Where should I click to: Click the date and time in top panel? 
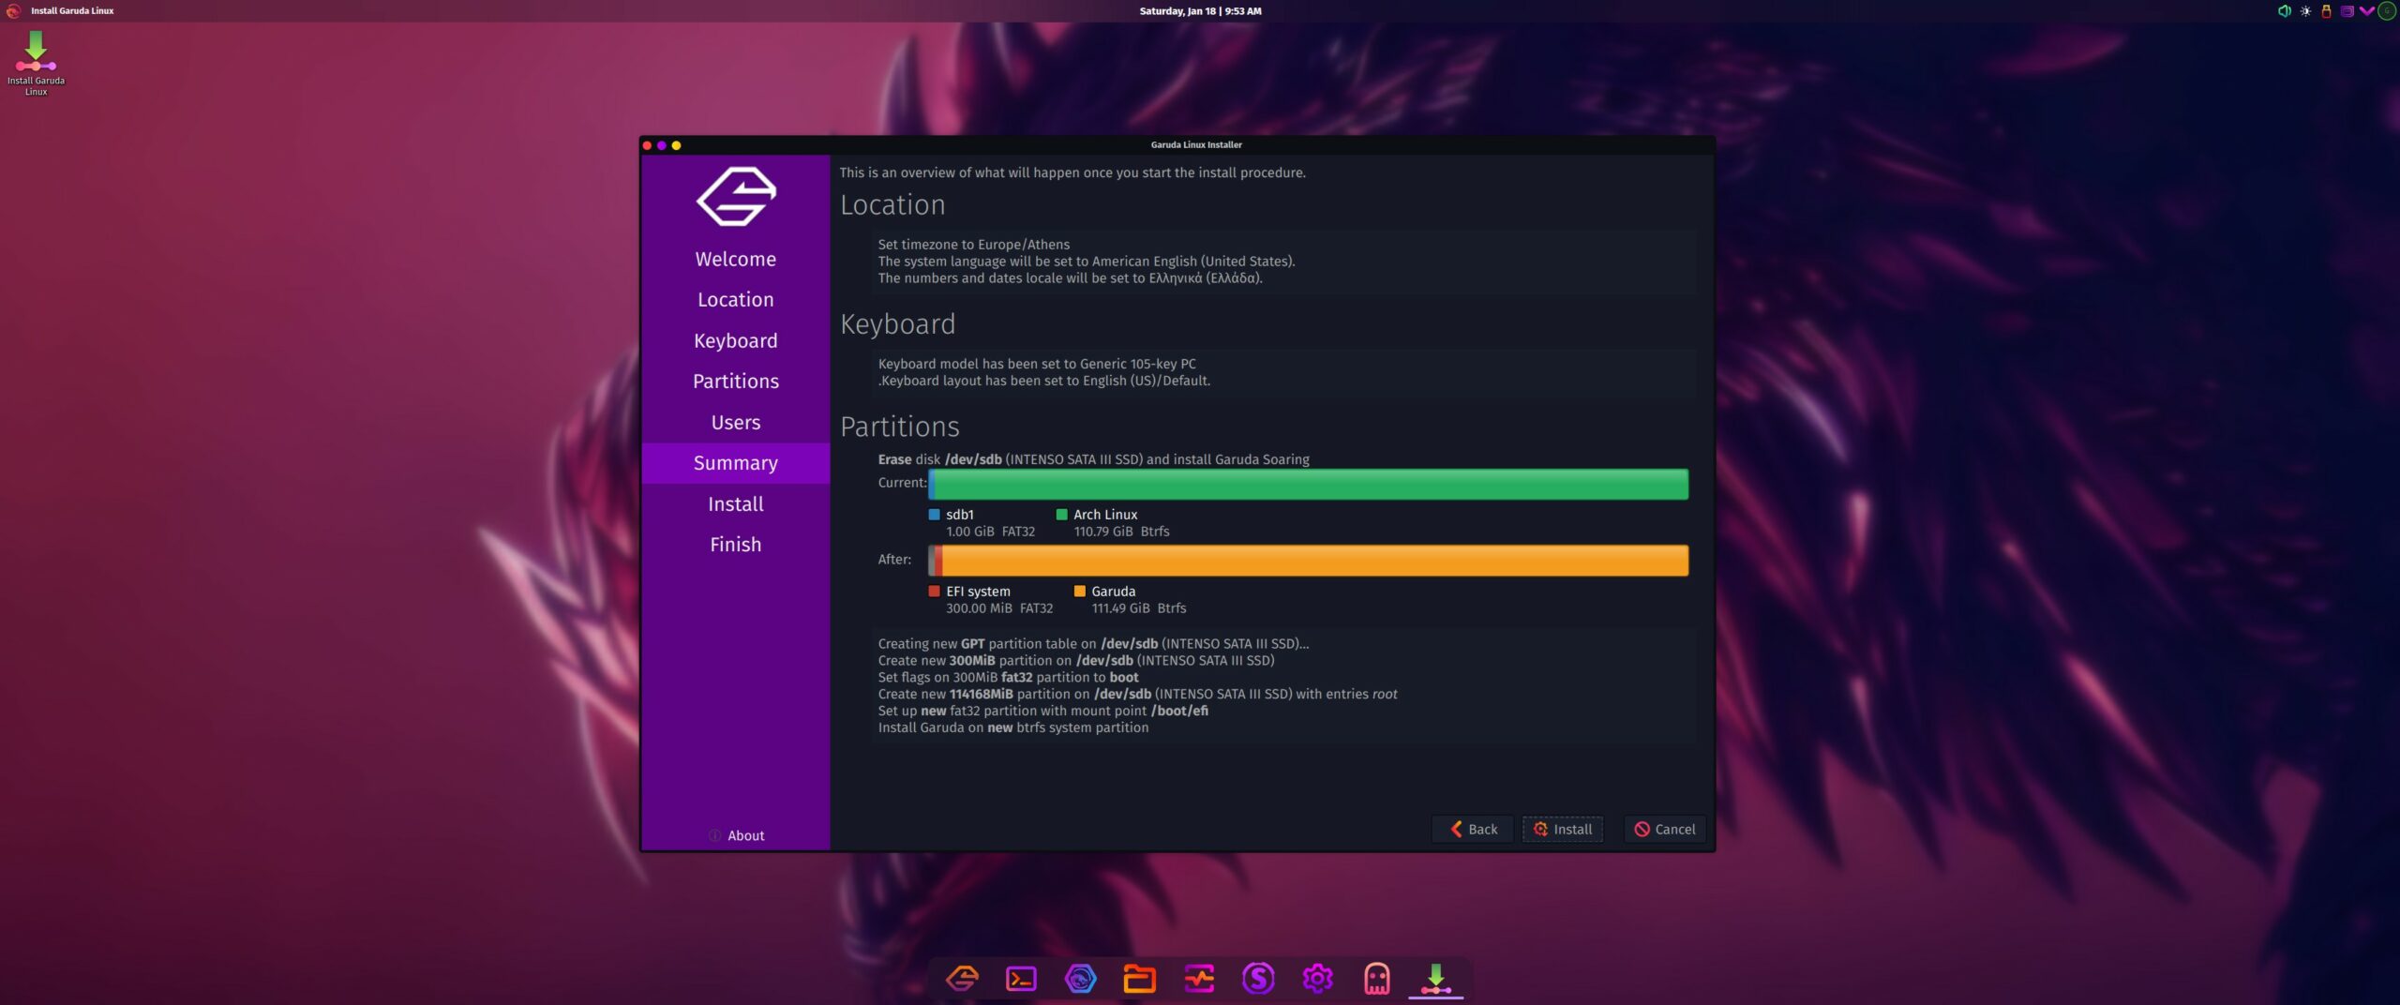[x=1200, y=11]
